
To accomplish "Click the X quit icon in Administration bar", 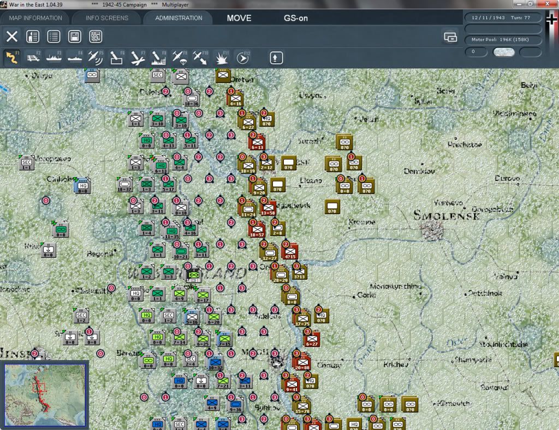I will [12, 37].
